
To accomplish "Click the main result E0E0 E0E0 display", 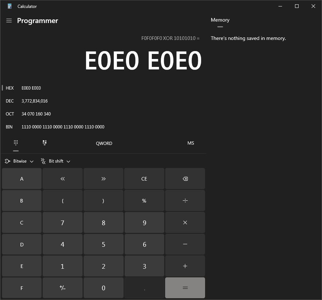I will 143,60.
